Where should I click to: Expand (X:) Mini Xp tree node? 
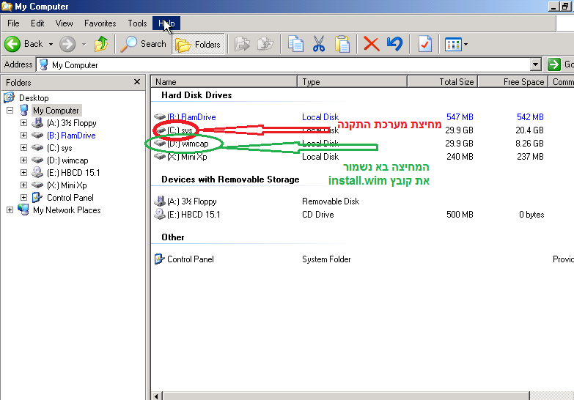[x=23, y=185]
